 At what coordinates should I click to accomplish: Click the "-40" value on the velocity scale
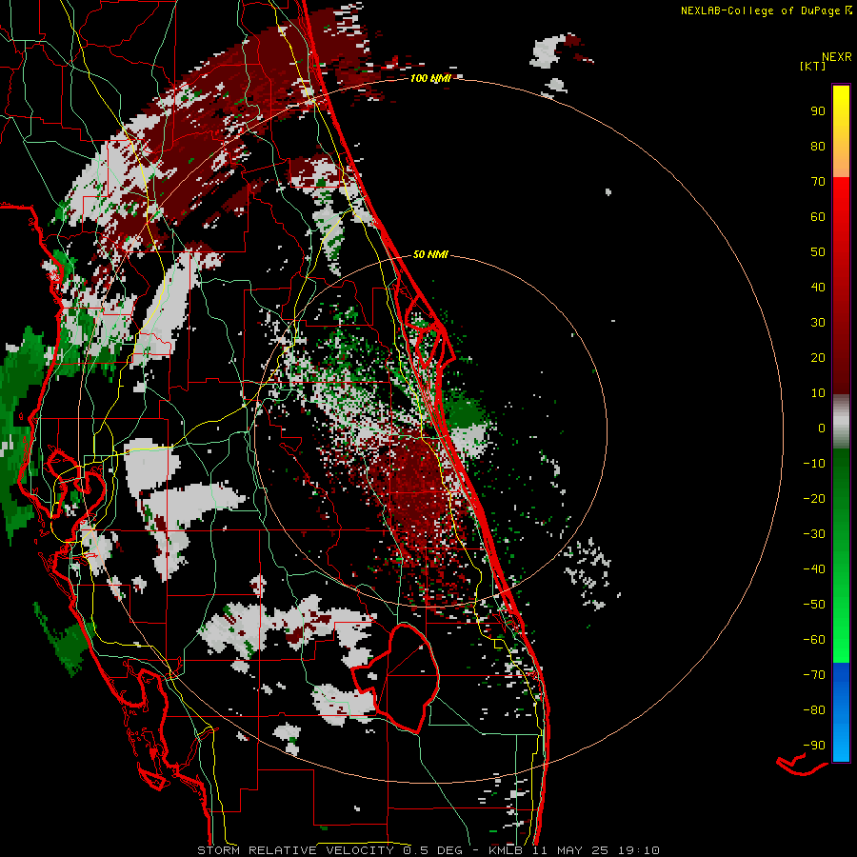click(814, 569)
